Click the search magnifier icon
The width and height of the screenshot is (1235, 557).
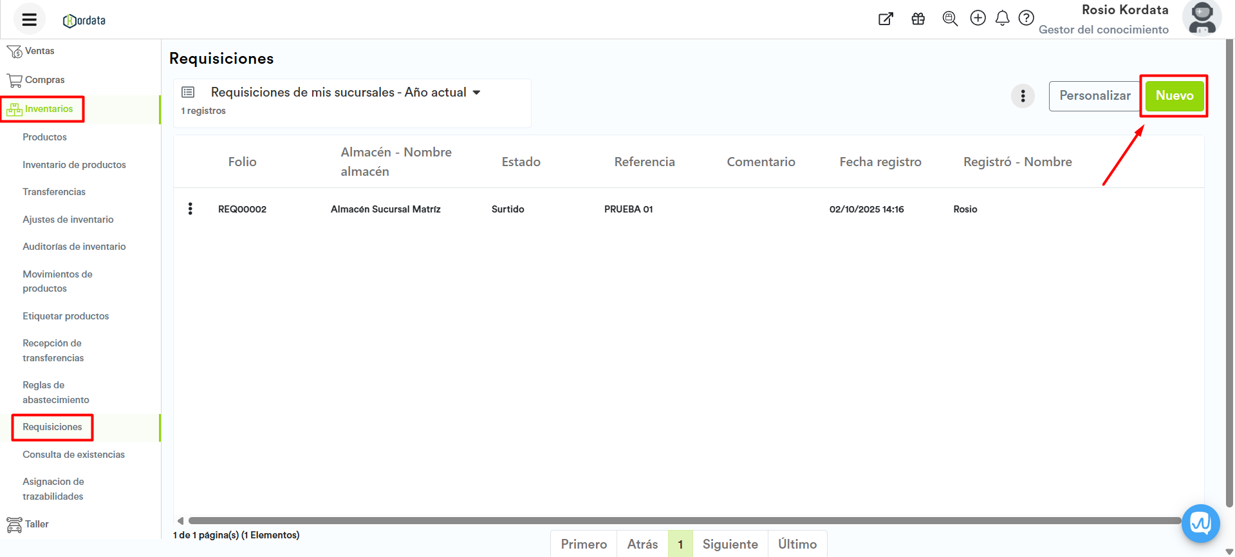(949, 19)
